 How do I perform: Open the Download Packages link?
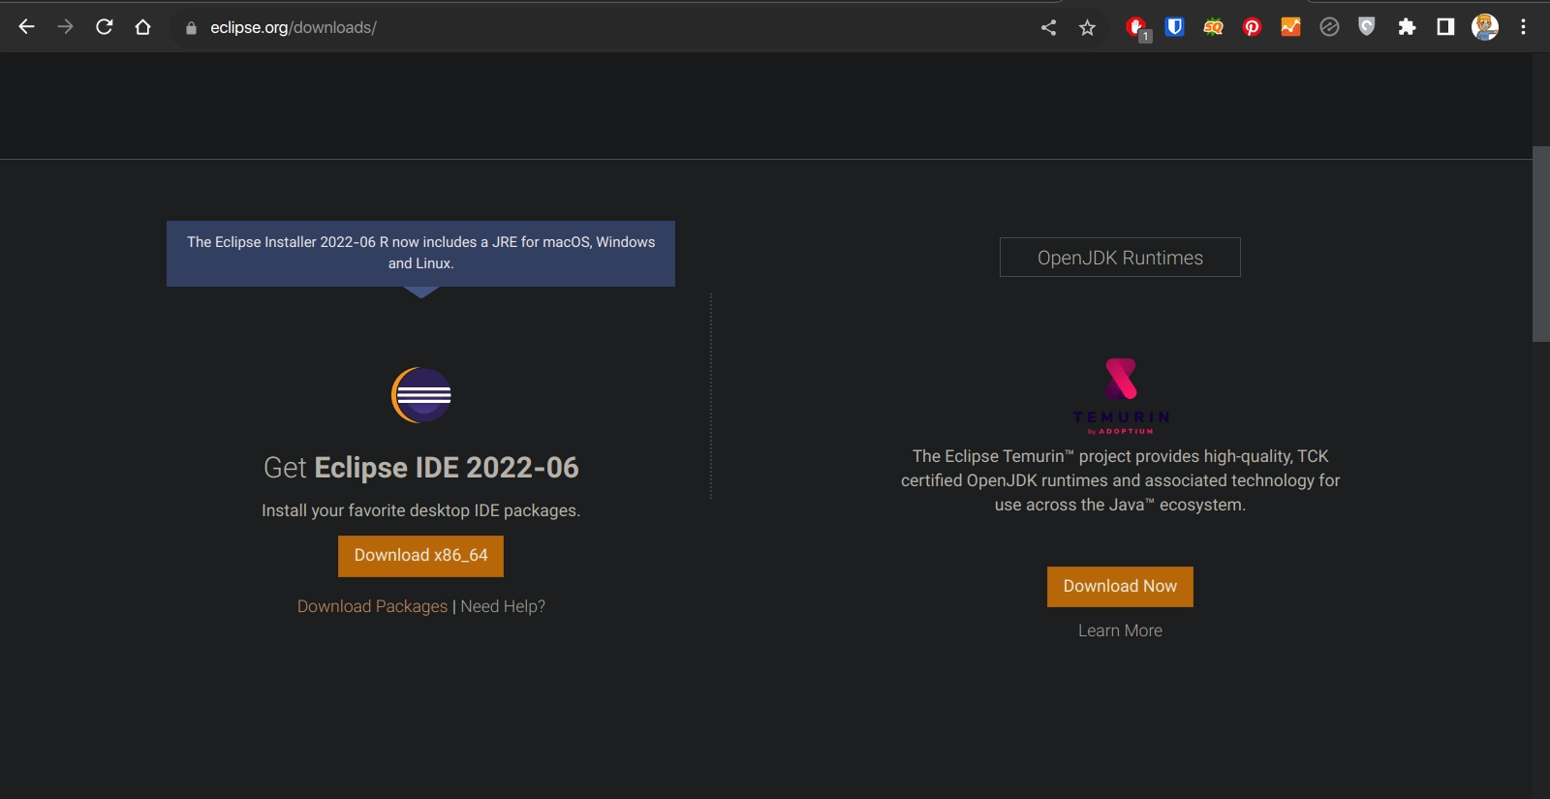pos(372,606)
